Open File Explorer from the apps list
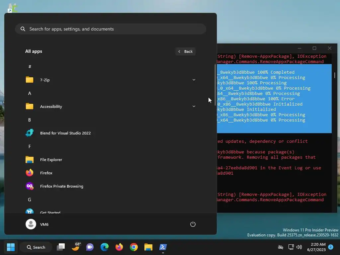Screen dimensions: 340x255 [x=111, y=160]
